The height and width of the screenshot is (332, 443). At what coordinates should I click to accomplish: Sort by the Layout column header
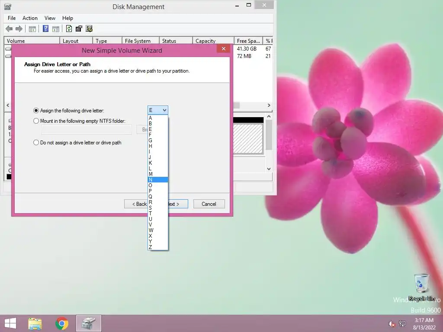coord(76,41)
